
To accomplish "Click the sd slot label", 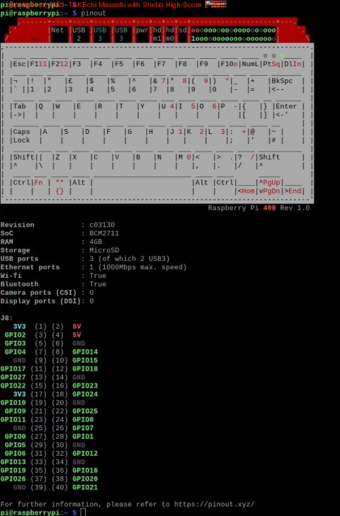I will coord(183,30).
